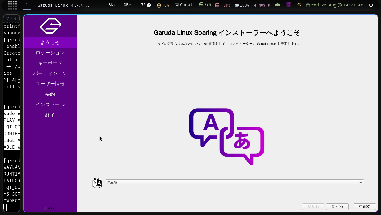Click the Garuda eagle logo in the sidebar
This screenshot has width=381, height=215.
(50, 26)
